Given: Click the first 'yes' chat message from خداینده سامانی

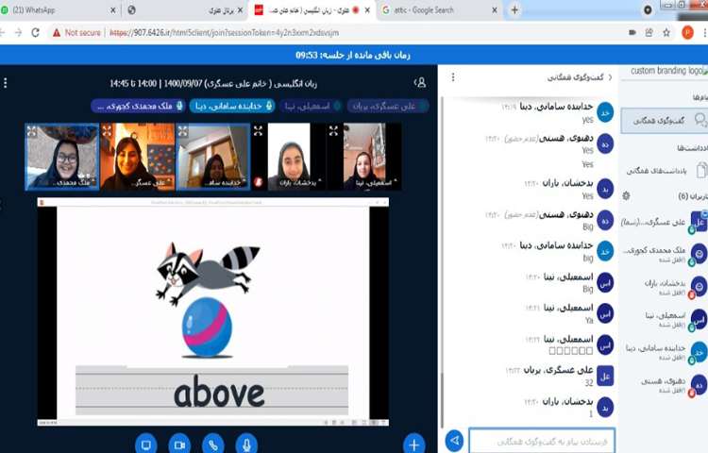Looking at the screenshot, I should pos(587,120).
